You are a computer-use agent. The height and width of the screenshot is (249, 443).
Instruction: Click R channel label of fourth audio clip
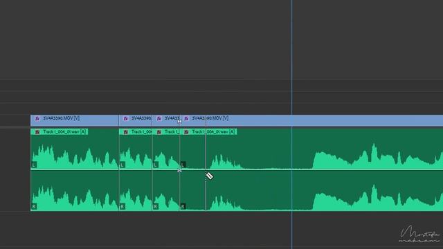(183, 207)
